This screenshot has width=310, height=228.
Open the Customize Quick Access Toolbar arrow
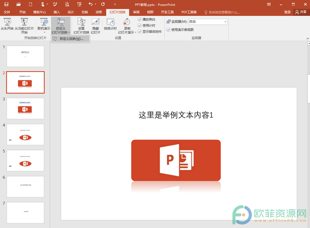tap(115, 4)
